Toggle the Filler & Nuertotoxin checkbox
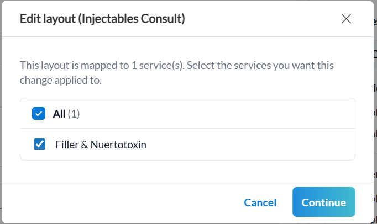The image size is (377, 224). pos(40,145)
